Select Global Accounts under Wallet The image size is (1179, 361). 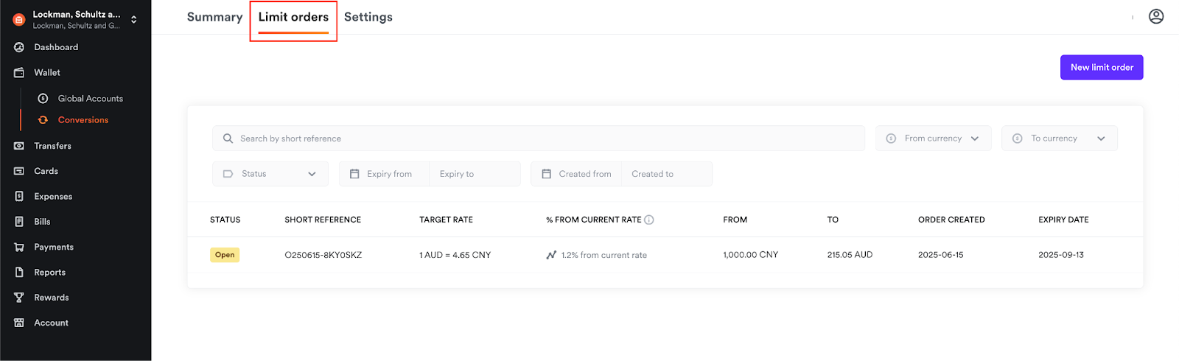point(90,99)
